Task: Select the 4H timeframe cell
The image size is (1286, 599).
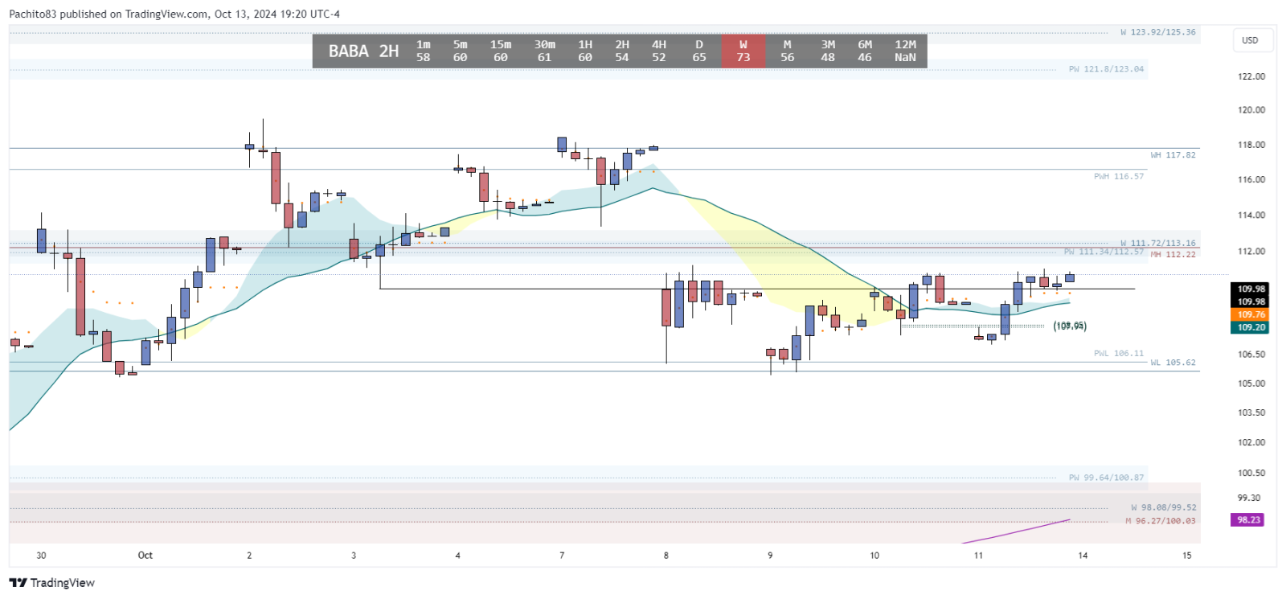Action: coord(659,51)
